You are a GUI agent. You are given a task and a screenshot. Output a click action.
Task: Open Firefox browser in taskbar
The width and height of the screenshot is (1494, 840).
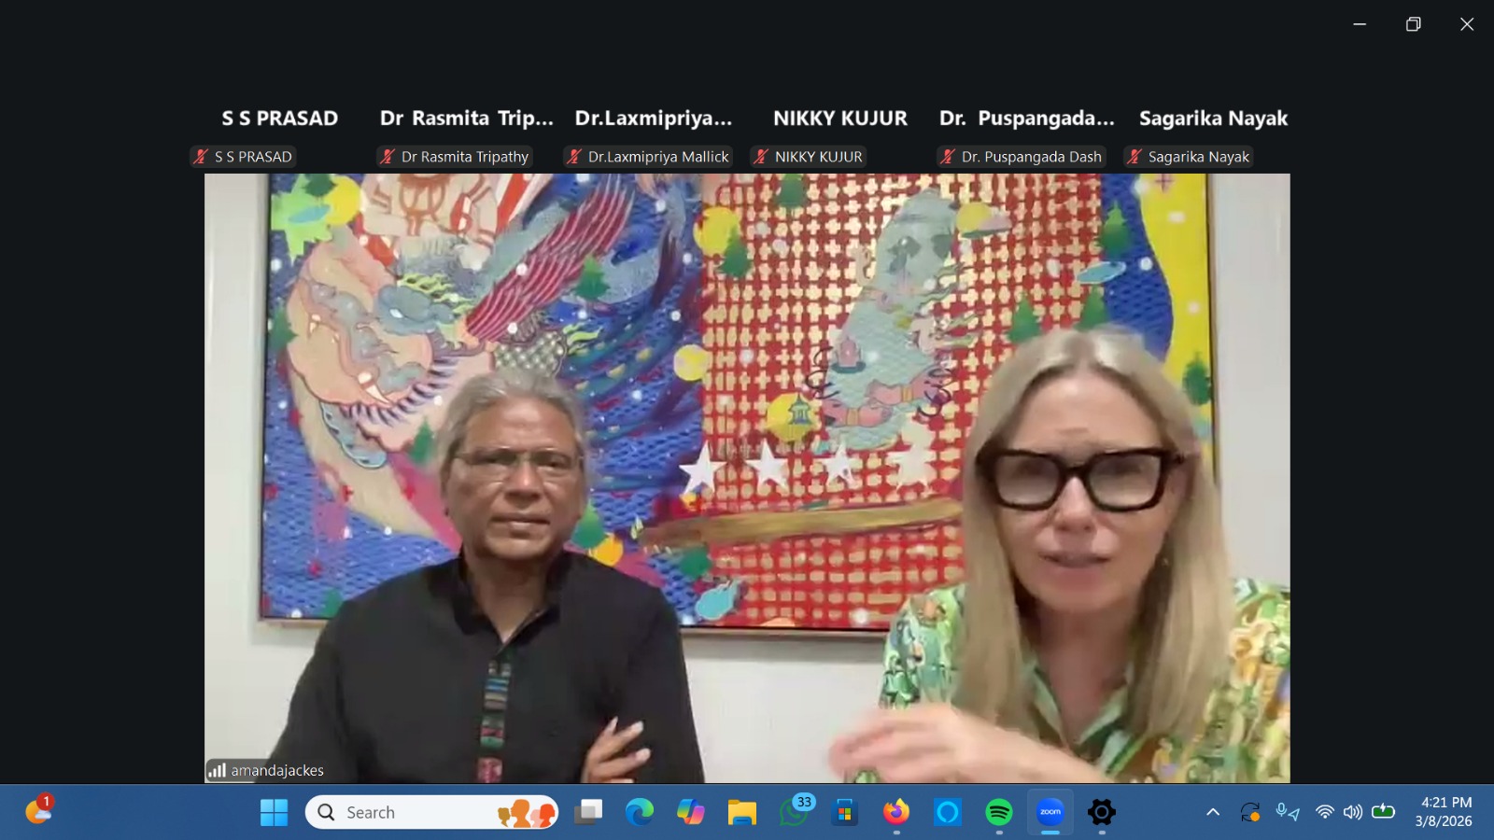point(896,812)
